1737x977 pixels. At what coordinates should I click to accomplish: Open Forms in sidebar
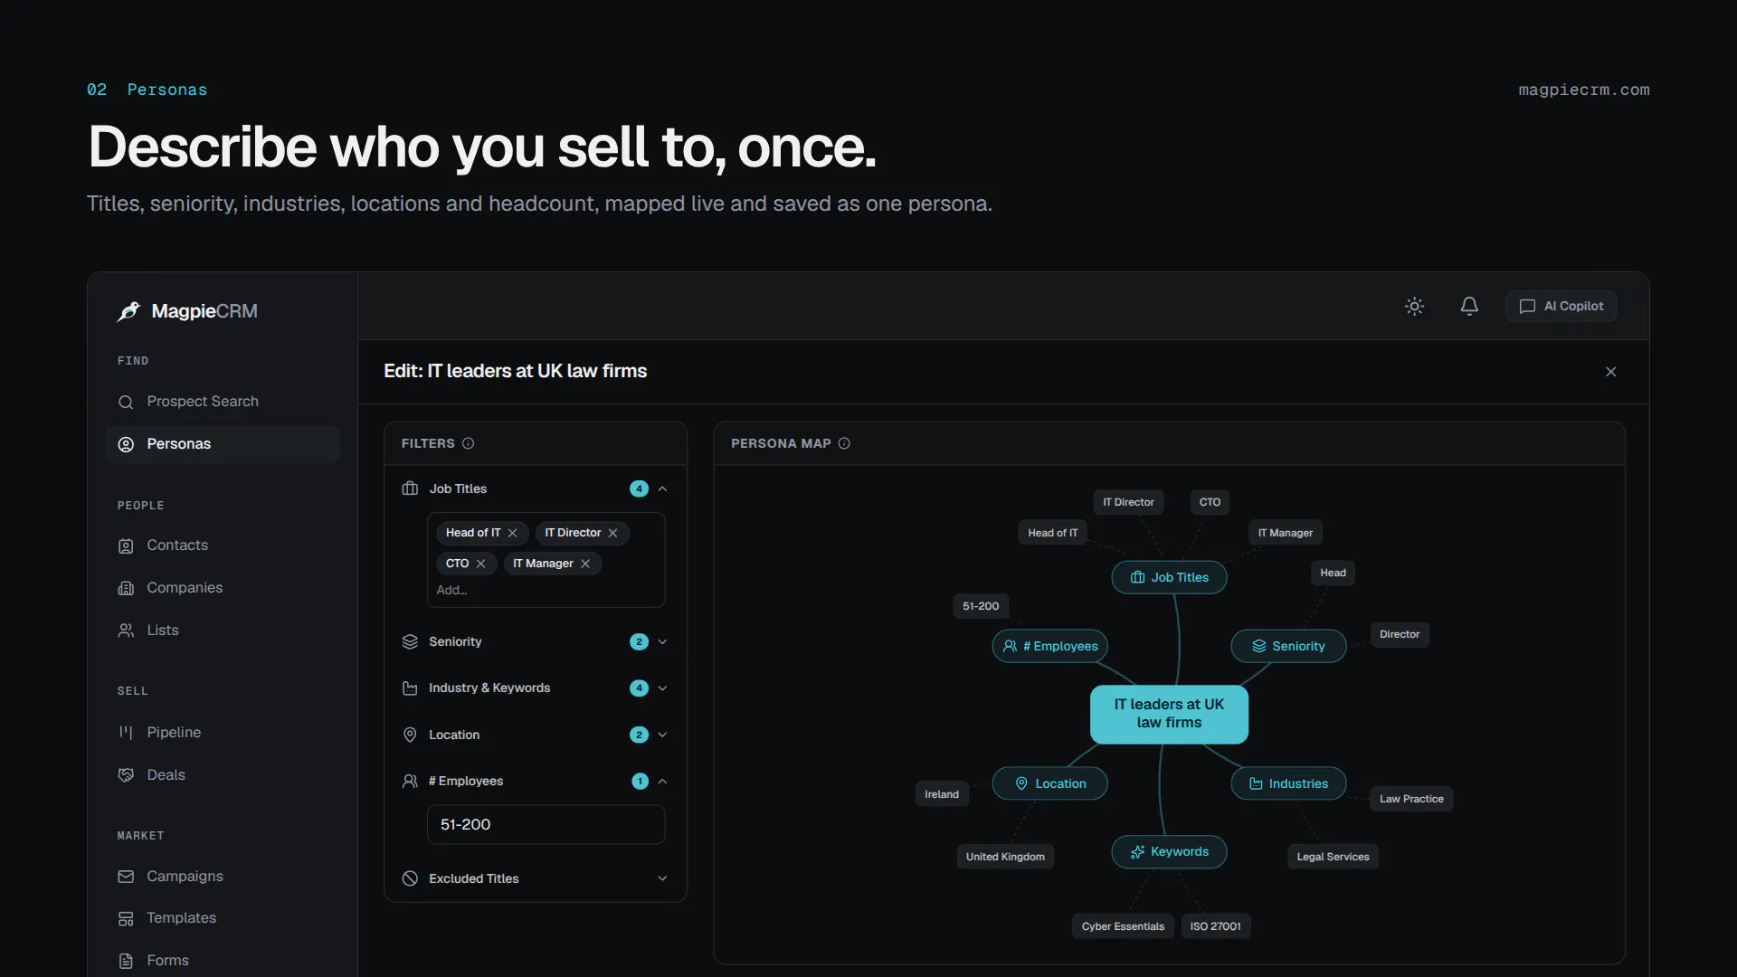click(223, 961)
